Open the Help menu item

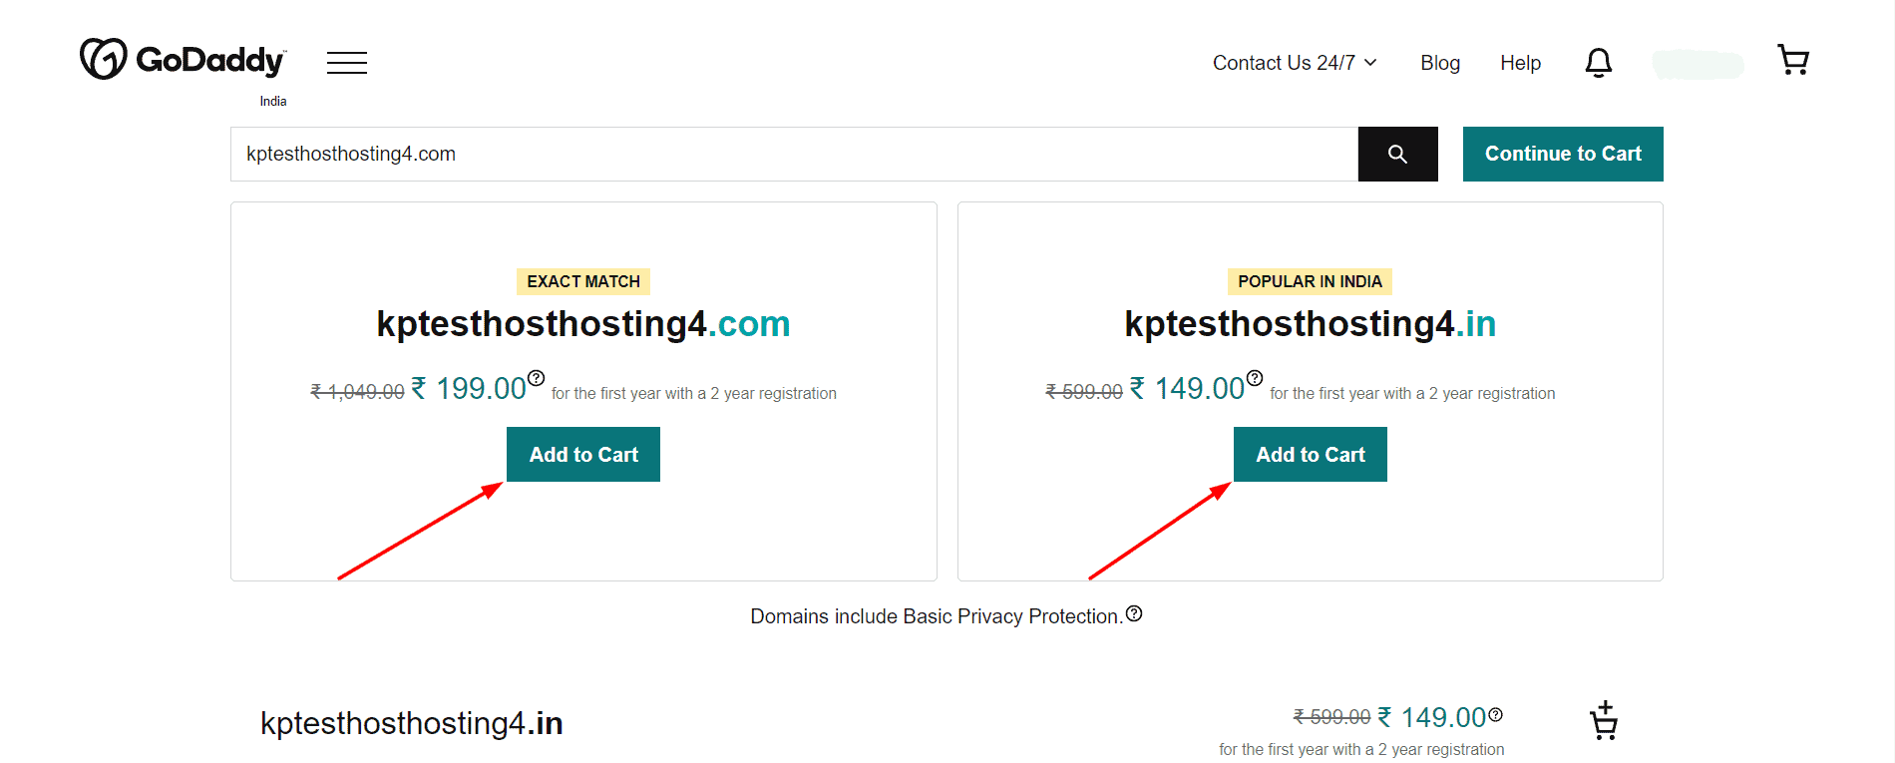[1520, 63]
